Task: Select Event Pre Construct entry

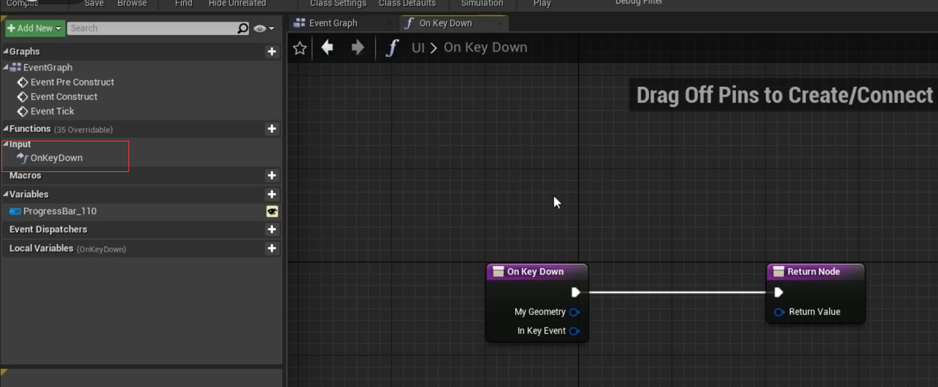Action: 72,82
